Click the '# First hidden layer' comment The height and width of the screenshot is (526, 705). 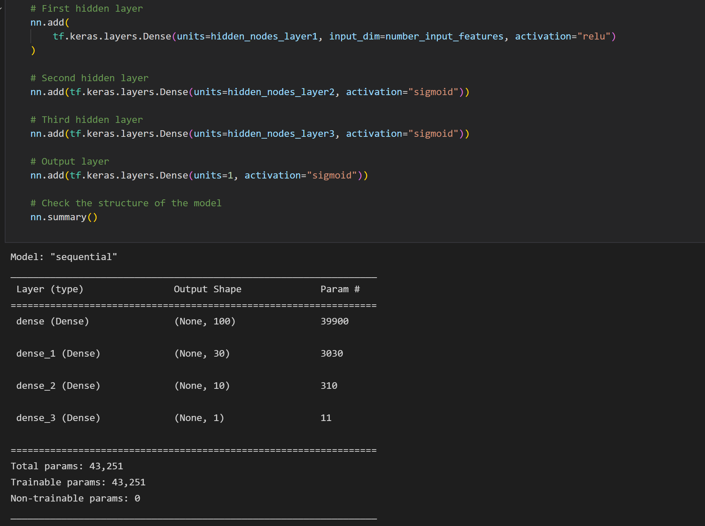point(86,8)
